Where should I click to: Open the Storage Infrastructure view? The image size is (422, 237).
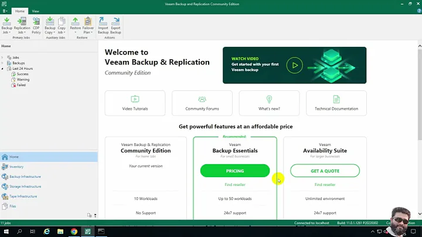pos(49,187)
